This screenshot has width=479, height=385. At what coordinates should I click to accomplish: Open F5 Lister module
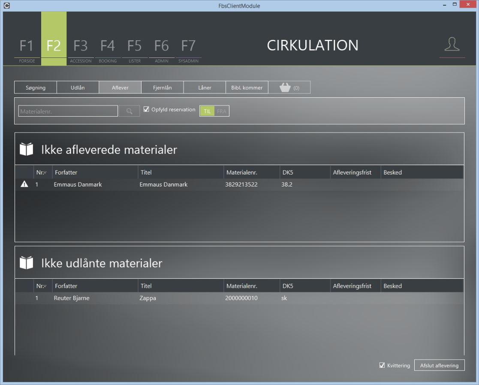[134, 51]
